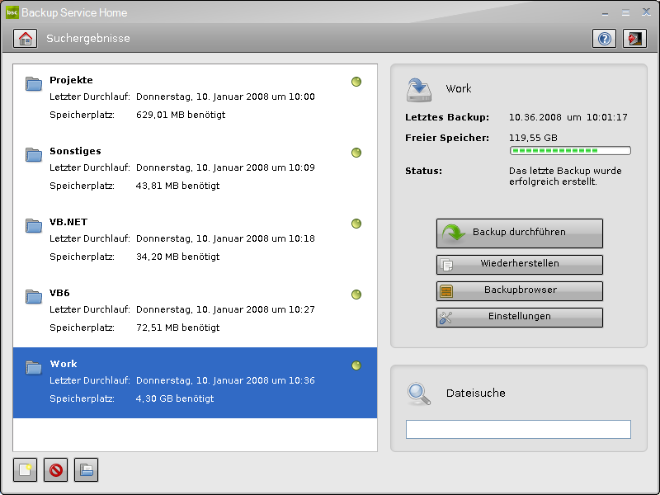This screenshot has height=495, width=660.
Task: Click the red delete backup icon
Action: (x=56, y=470)
